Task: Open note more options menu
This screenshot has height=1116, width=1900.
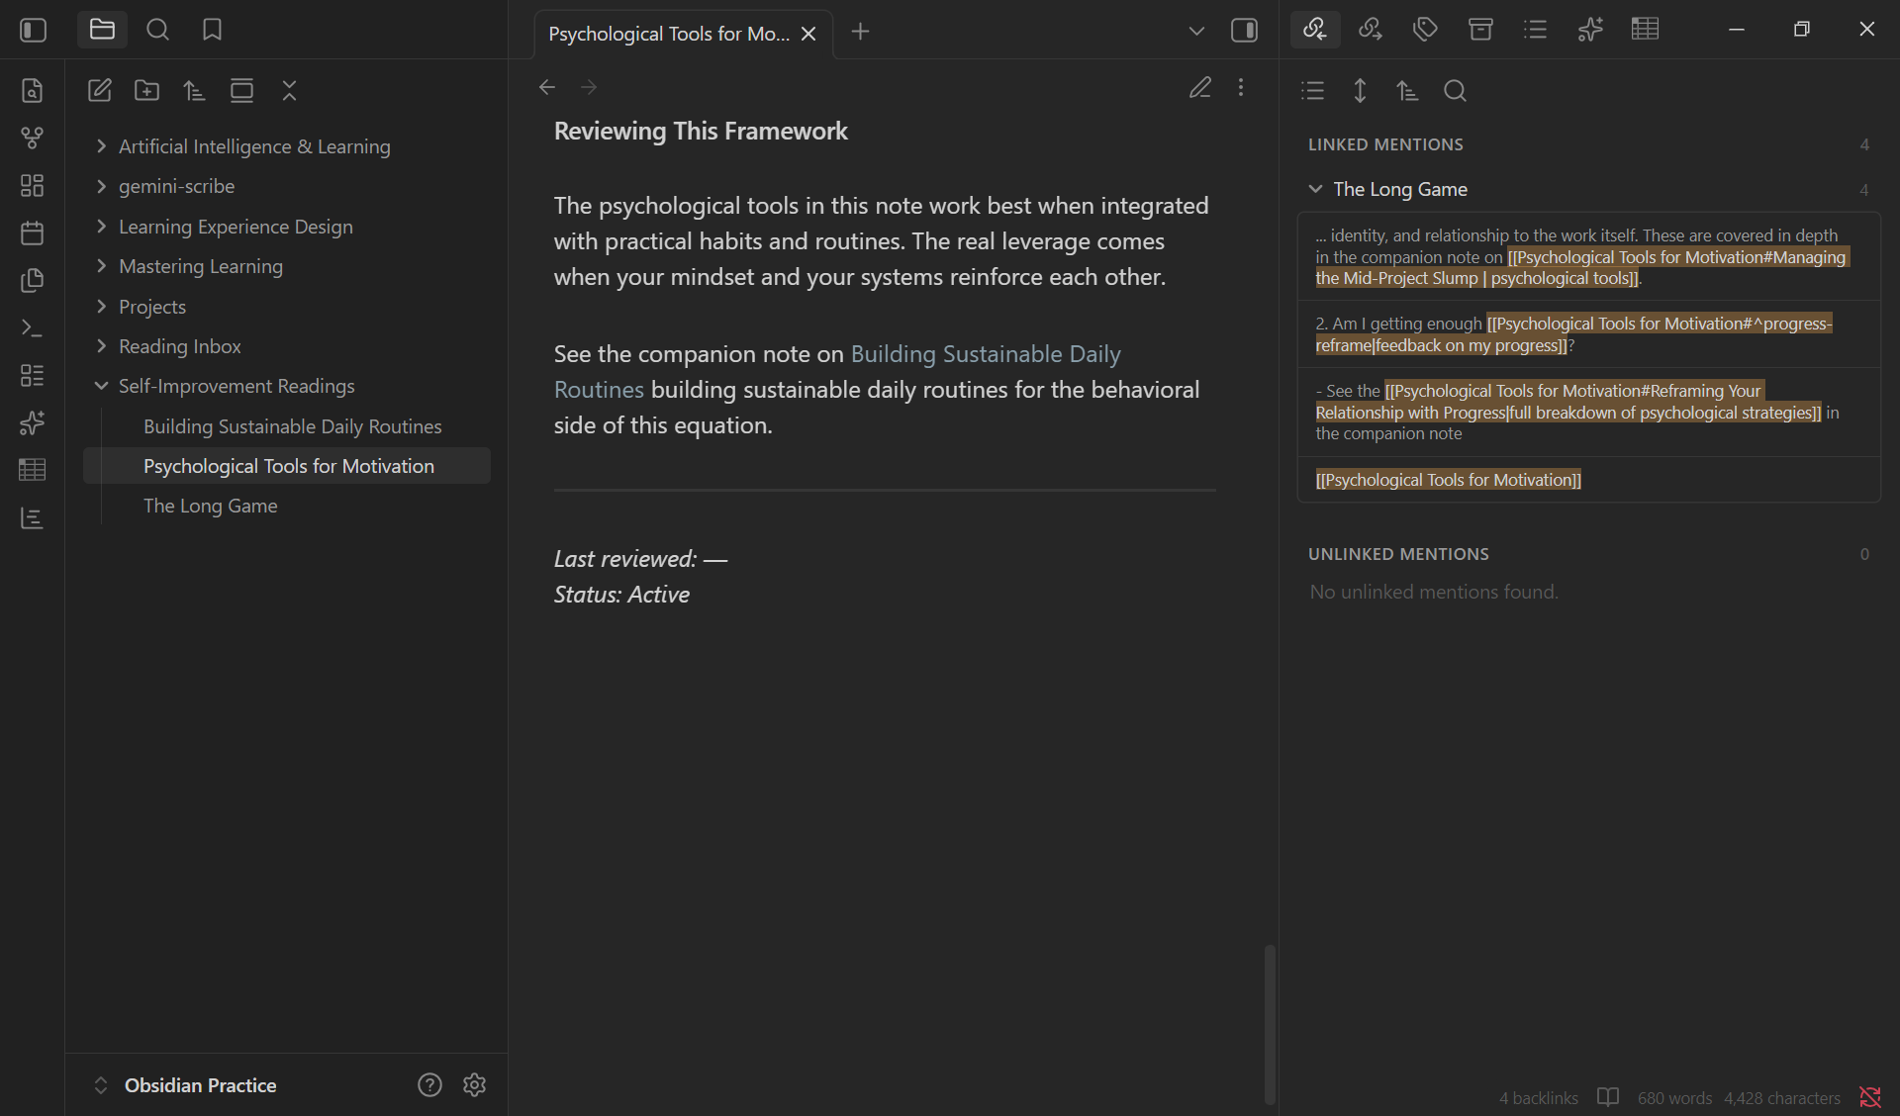Action: (1241, 87)
